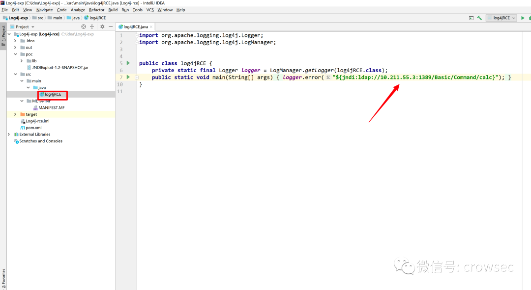Run the log4jRCE configuration with green arrow
The width and height of the screenshot is (531, 290).
click(523, 18)
